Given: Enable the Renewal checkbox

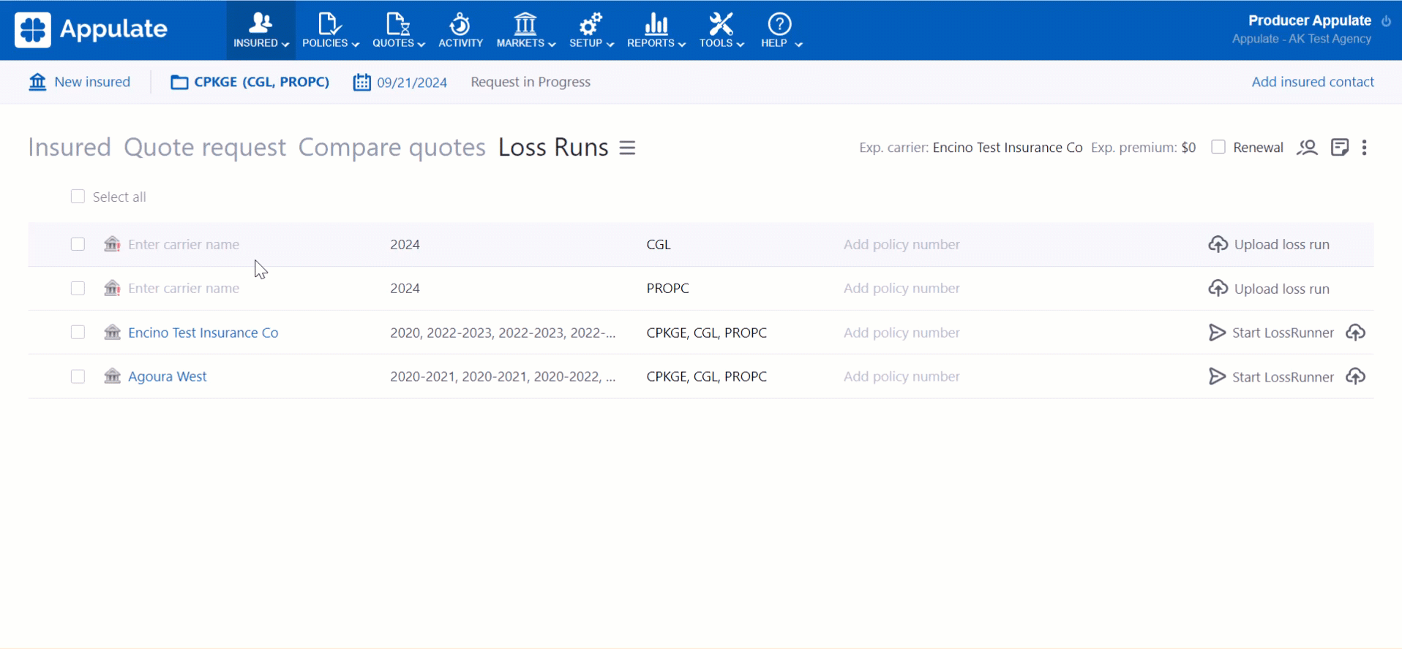Looking at the screenshot, I should 1218,148.
